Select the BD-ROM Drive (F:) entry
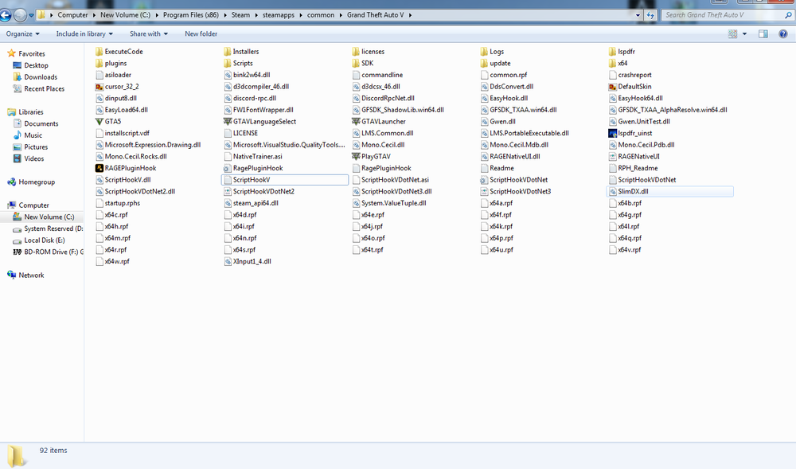The height and width of the screenshot is (469, 796). point(47,252)
